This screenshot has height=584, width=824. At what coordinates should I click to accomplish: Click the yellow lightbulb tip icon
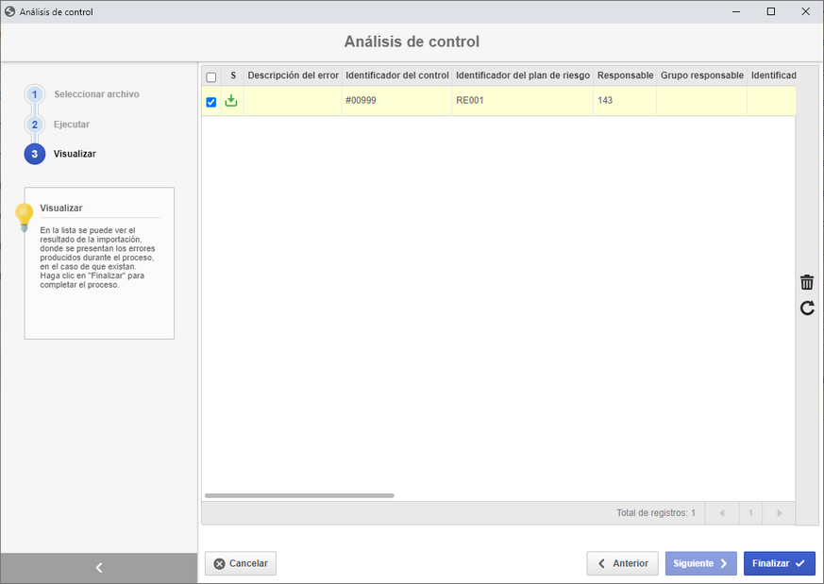tap(24, 217)
